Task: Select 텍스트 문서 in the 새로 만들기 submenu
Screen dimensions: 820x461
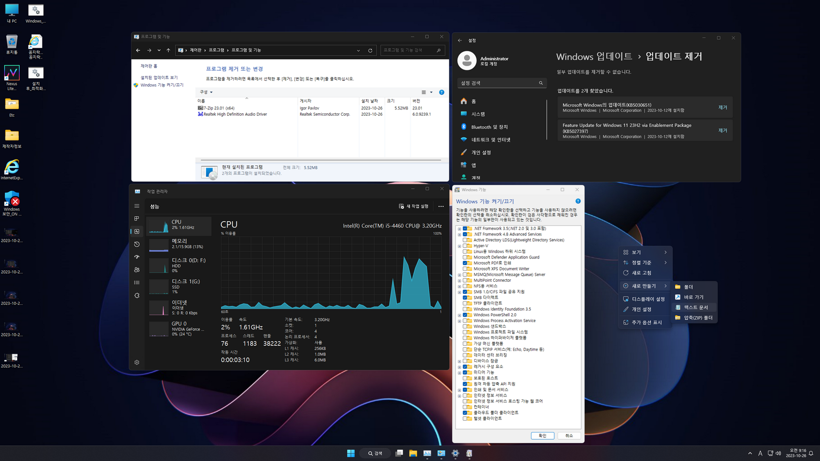Action: coord(694,307)
